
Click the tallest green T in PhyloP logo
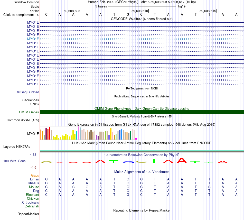coord(154,161)
